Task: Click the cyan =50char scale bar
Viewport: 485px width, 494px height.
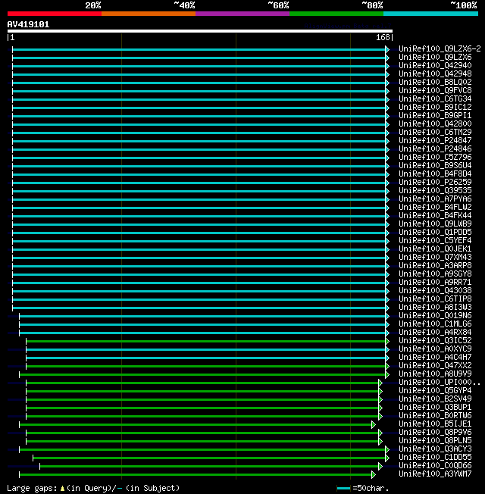Action: coord(343,489)
